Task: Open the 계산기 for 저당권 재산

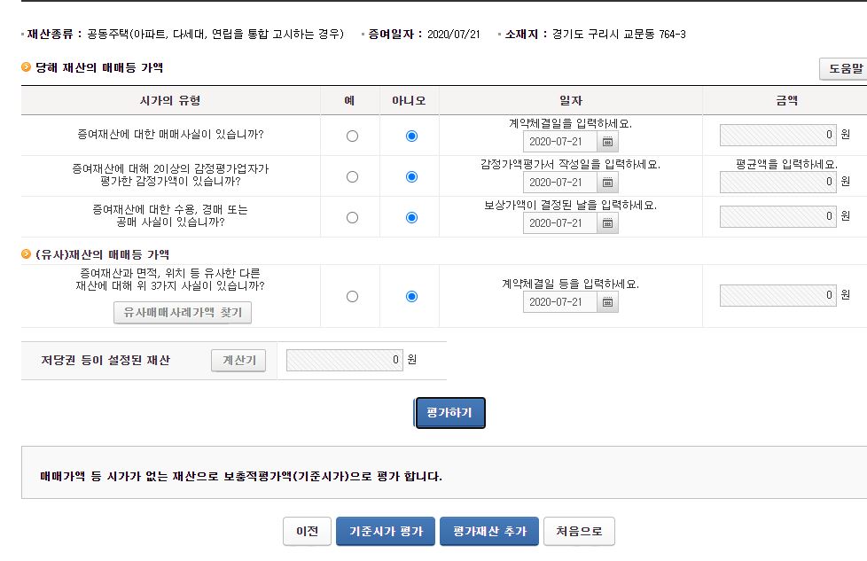Action: [238, 361]
